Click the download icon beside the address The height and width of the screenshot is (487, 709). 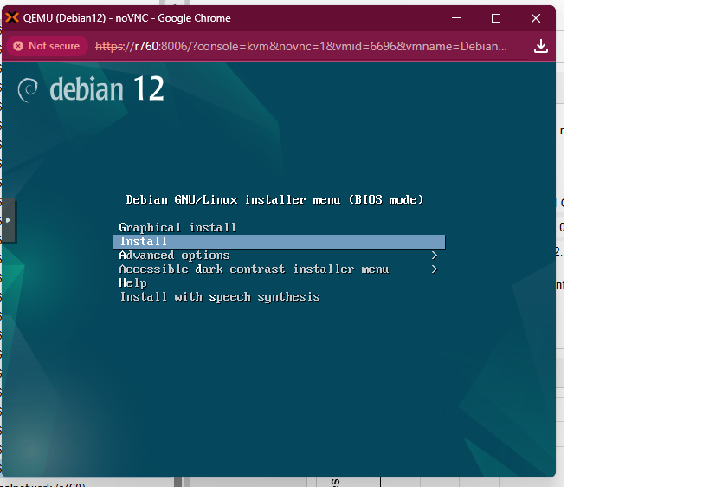541,46
